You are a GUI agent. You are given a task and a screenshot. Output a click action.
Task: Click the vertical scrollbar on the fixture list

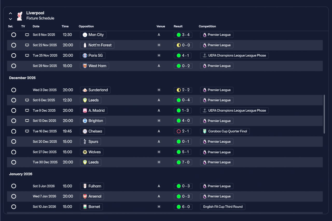click(x=324, y=114)
